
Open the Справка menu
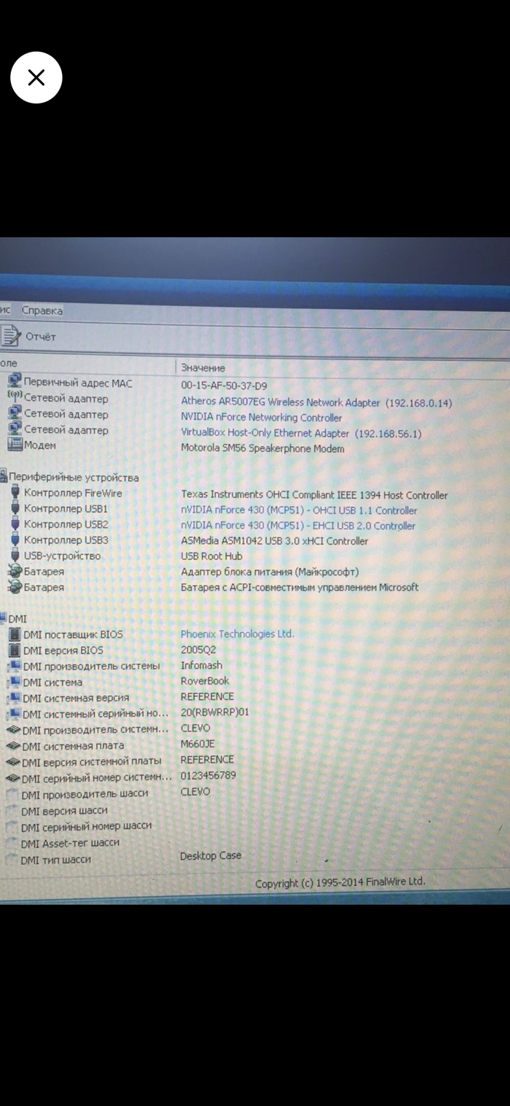tap(42, 311)
